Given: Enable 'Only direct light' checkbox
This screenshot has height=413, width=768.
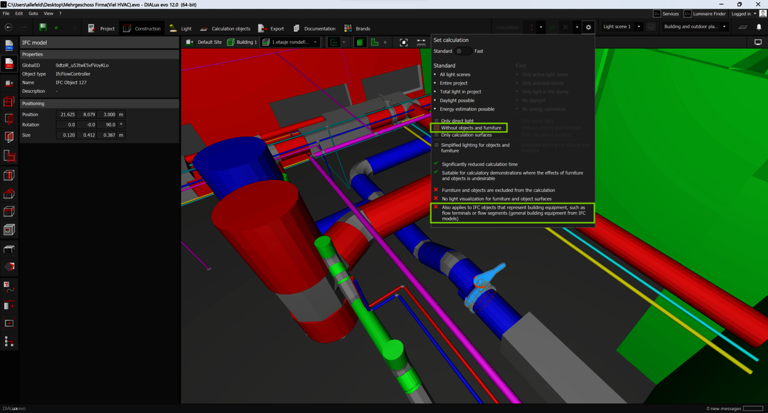Looking at the screenshot, I should coord(437,121).
